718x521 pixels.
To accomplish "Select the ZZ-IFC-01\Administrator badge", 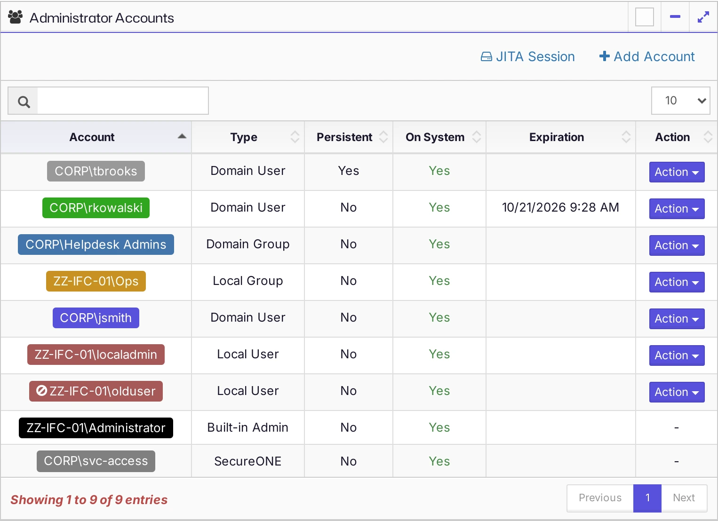I will [96, 428].
